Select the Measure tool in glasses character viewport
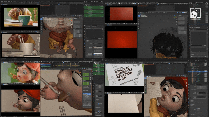Image resolution: width=209 pixels, height=117 pixels. [x=41, y=32]
